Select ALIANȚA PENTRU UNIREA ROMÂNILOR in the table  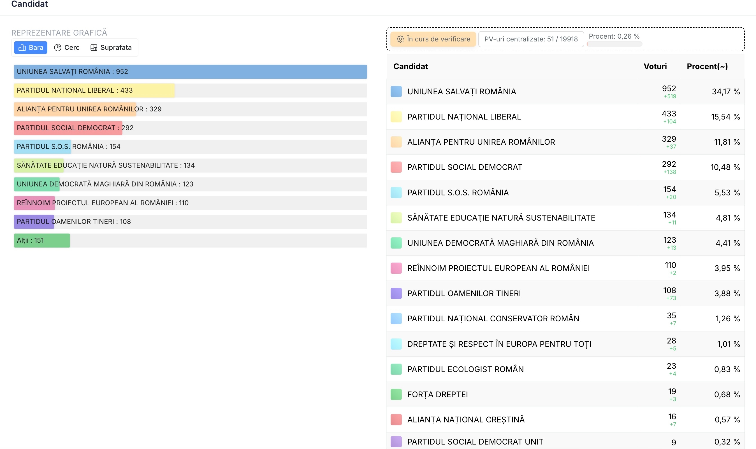coord(481,142)
